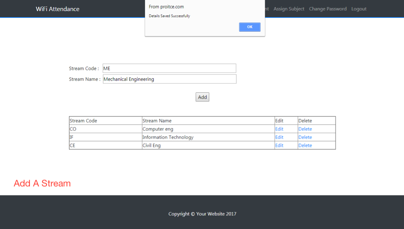Delete the Information Technology stream
The height and width of the screenshot is (229, 404).
tap(305, 137)
